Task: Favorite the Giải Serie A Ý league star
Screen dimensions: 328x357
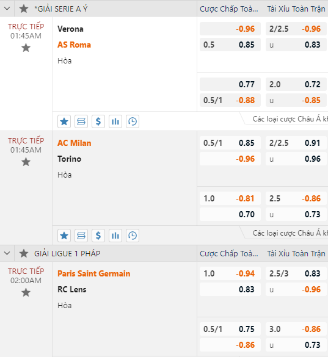Action: (x=24, y=9)
